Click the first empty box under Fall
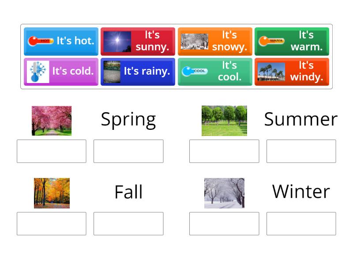 pos(51,223)
